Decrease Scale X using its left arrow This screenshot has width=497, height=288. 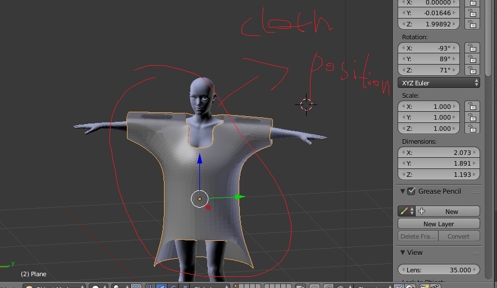tap(403, 106)
